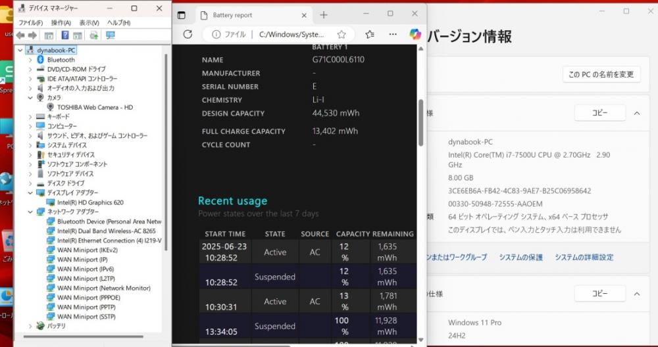
Task: Open Edge tab actions menu icon
Action: tap(182, 15)
